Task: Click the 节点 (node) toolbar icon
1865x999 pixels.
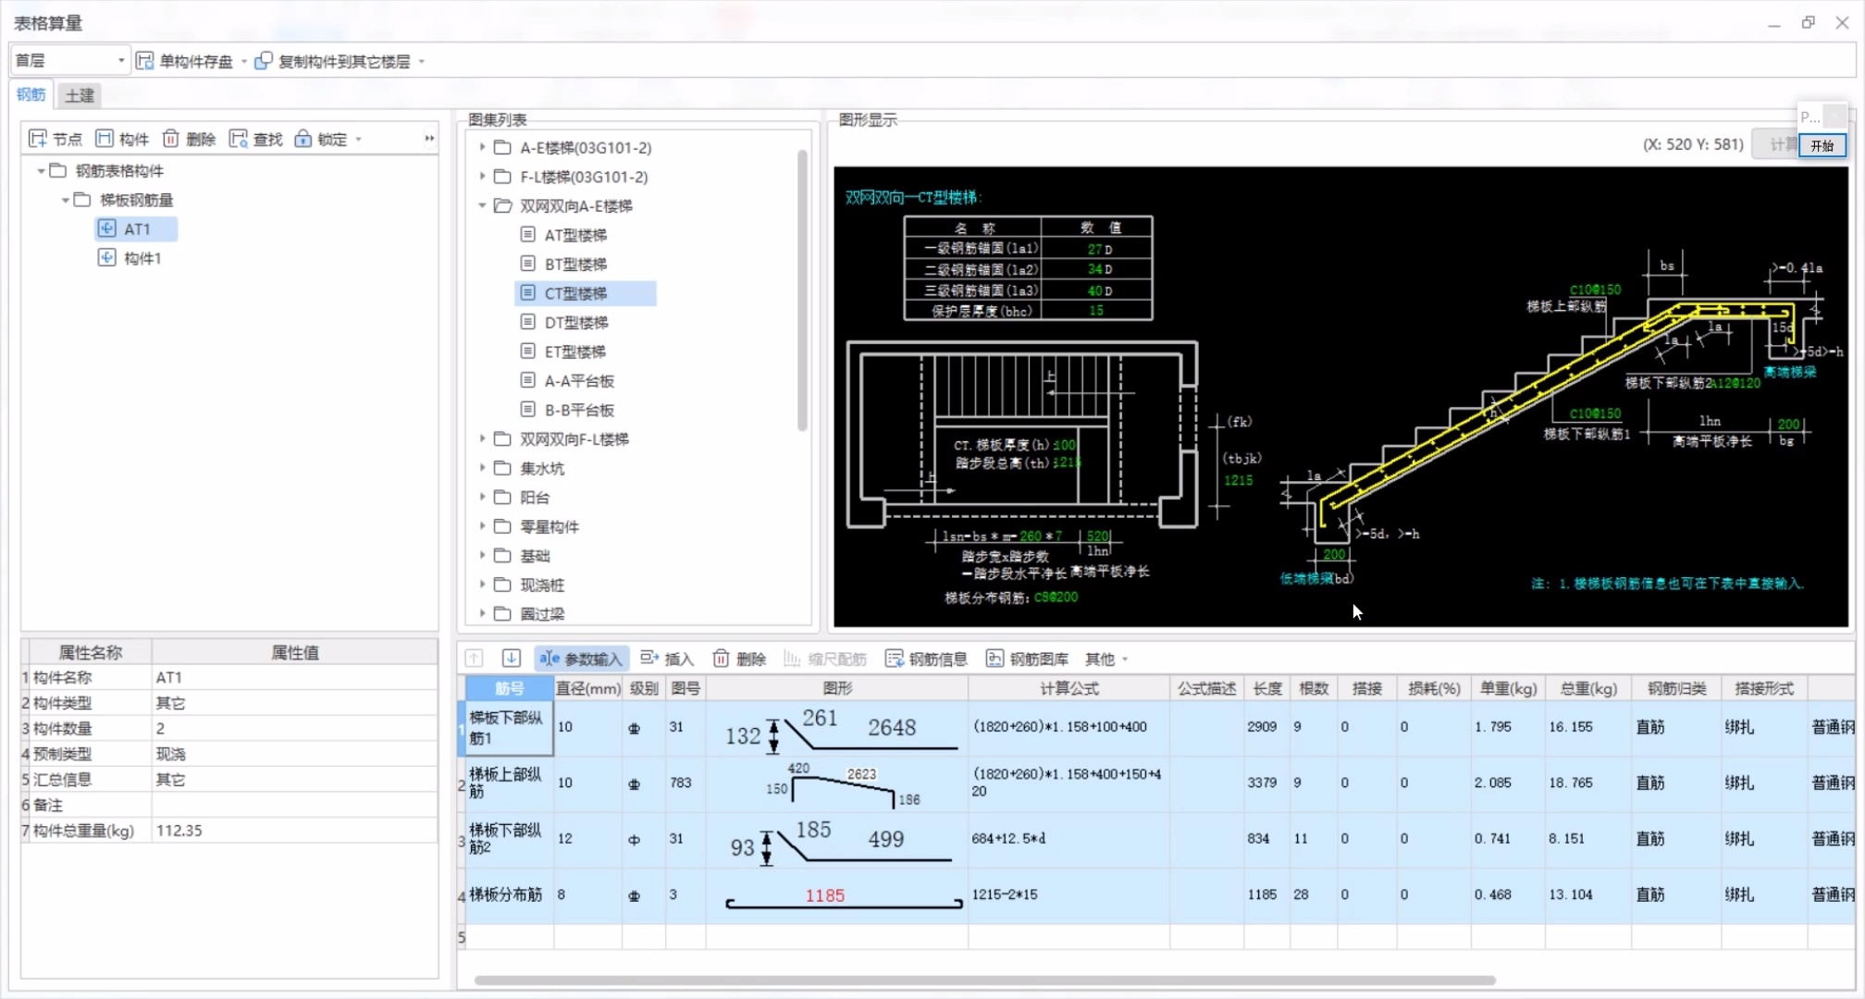Action: [38, 139]
